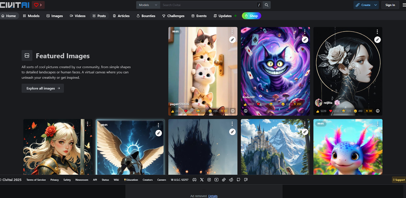Show info for Koda300 Cheshire cat image
The height and width of the screenshot is (198, 406).
click(x=245, y=111)
